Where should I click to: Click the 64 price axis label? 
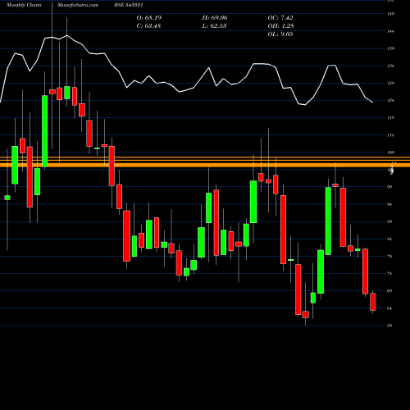389,308
